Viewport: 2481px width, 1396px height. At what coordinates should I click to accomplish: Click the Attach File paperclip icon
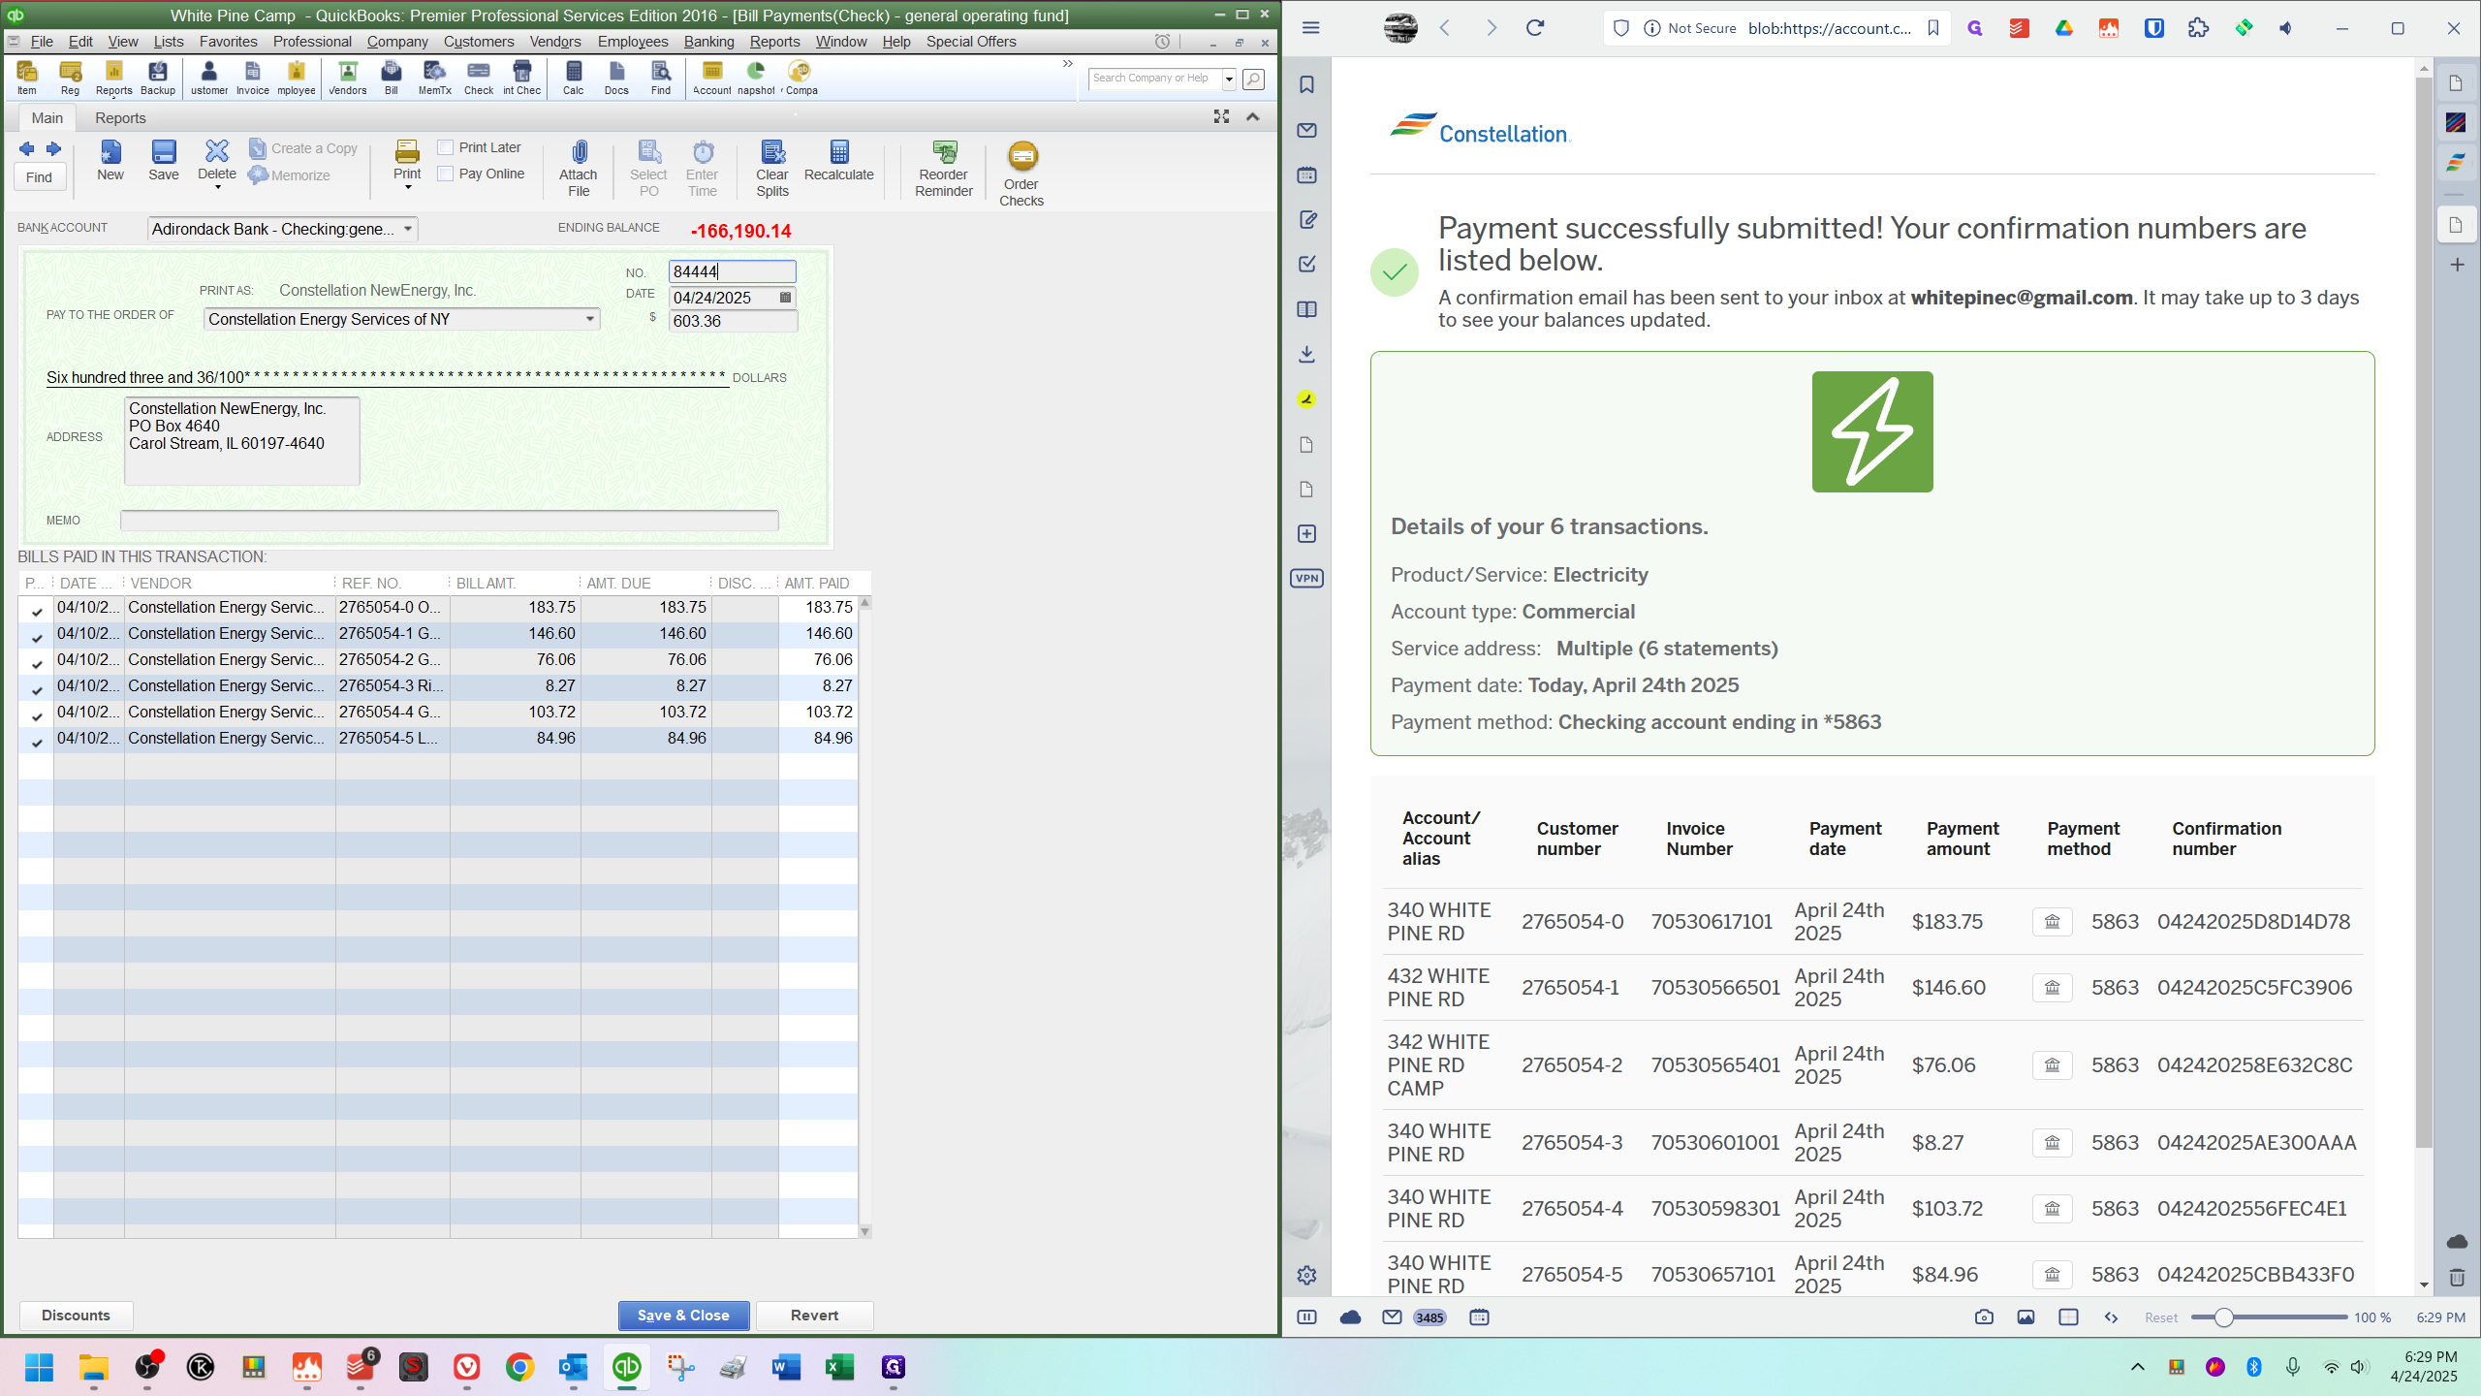[579, 153]
